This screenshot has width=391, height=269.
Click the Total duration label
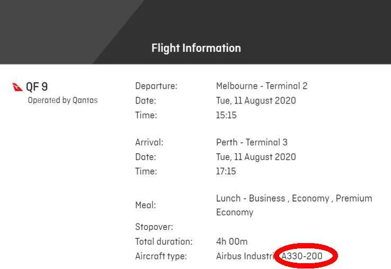[164, 242]
